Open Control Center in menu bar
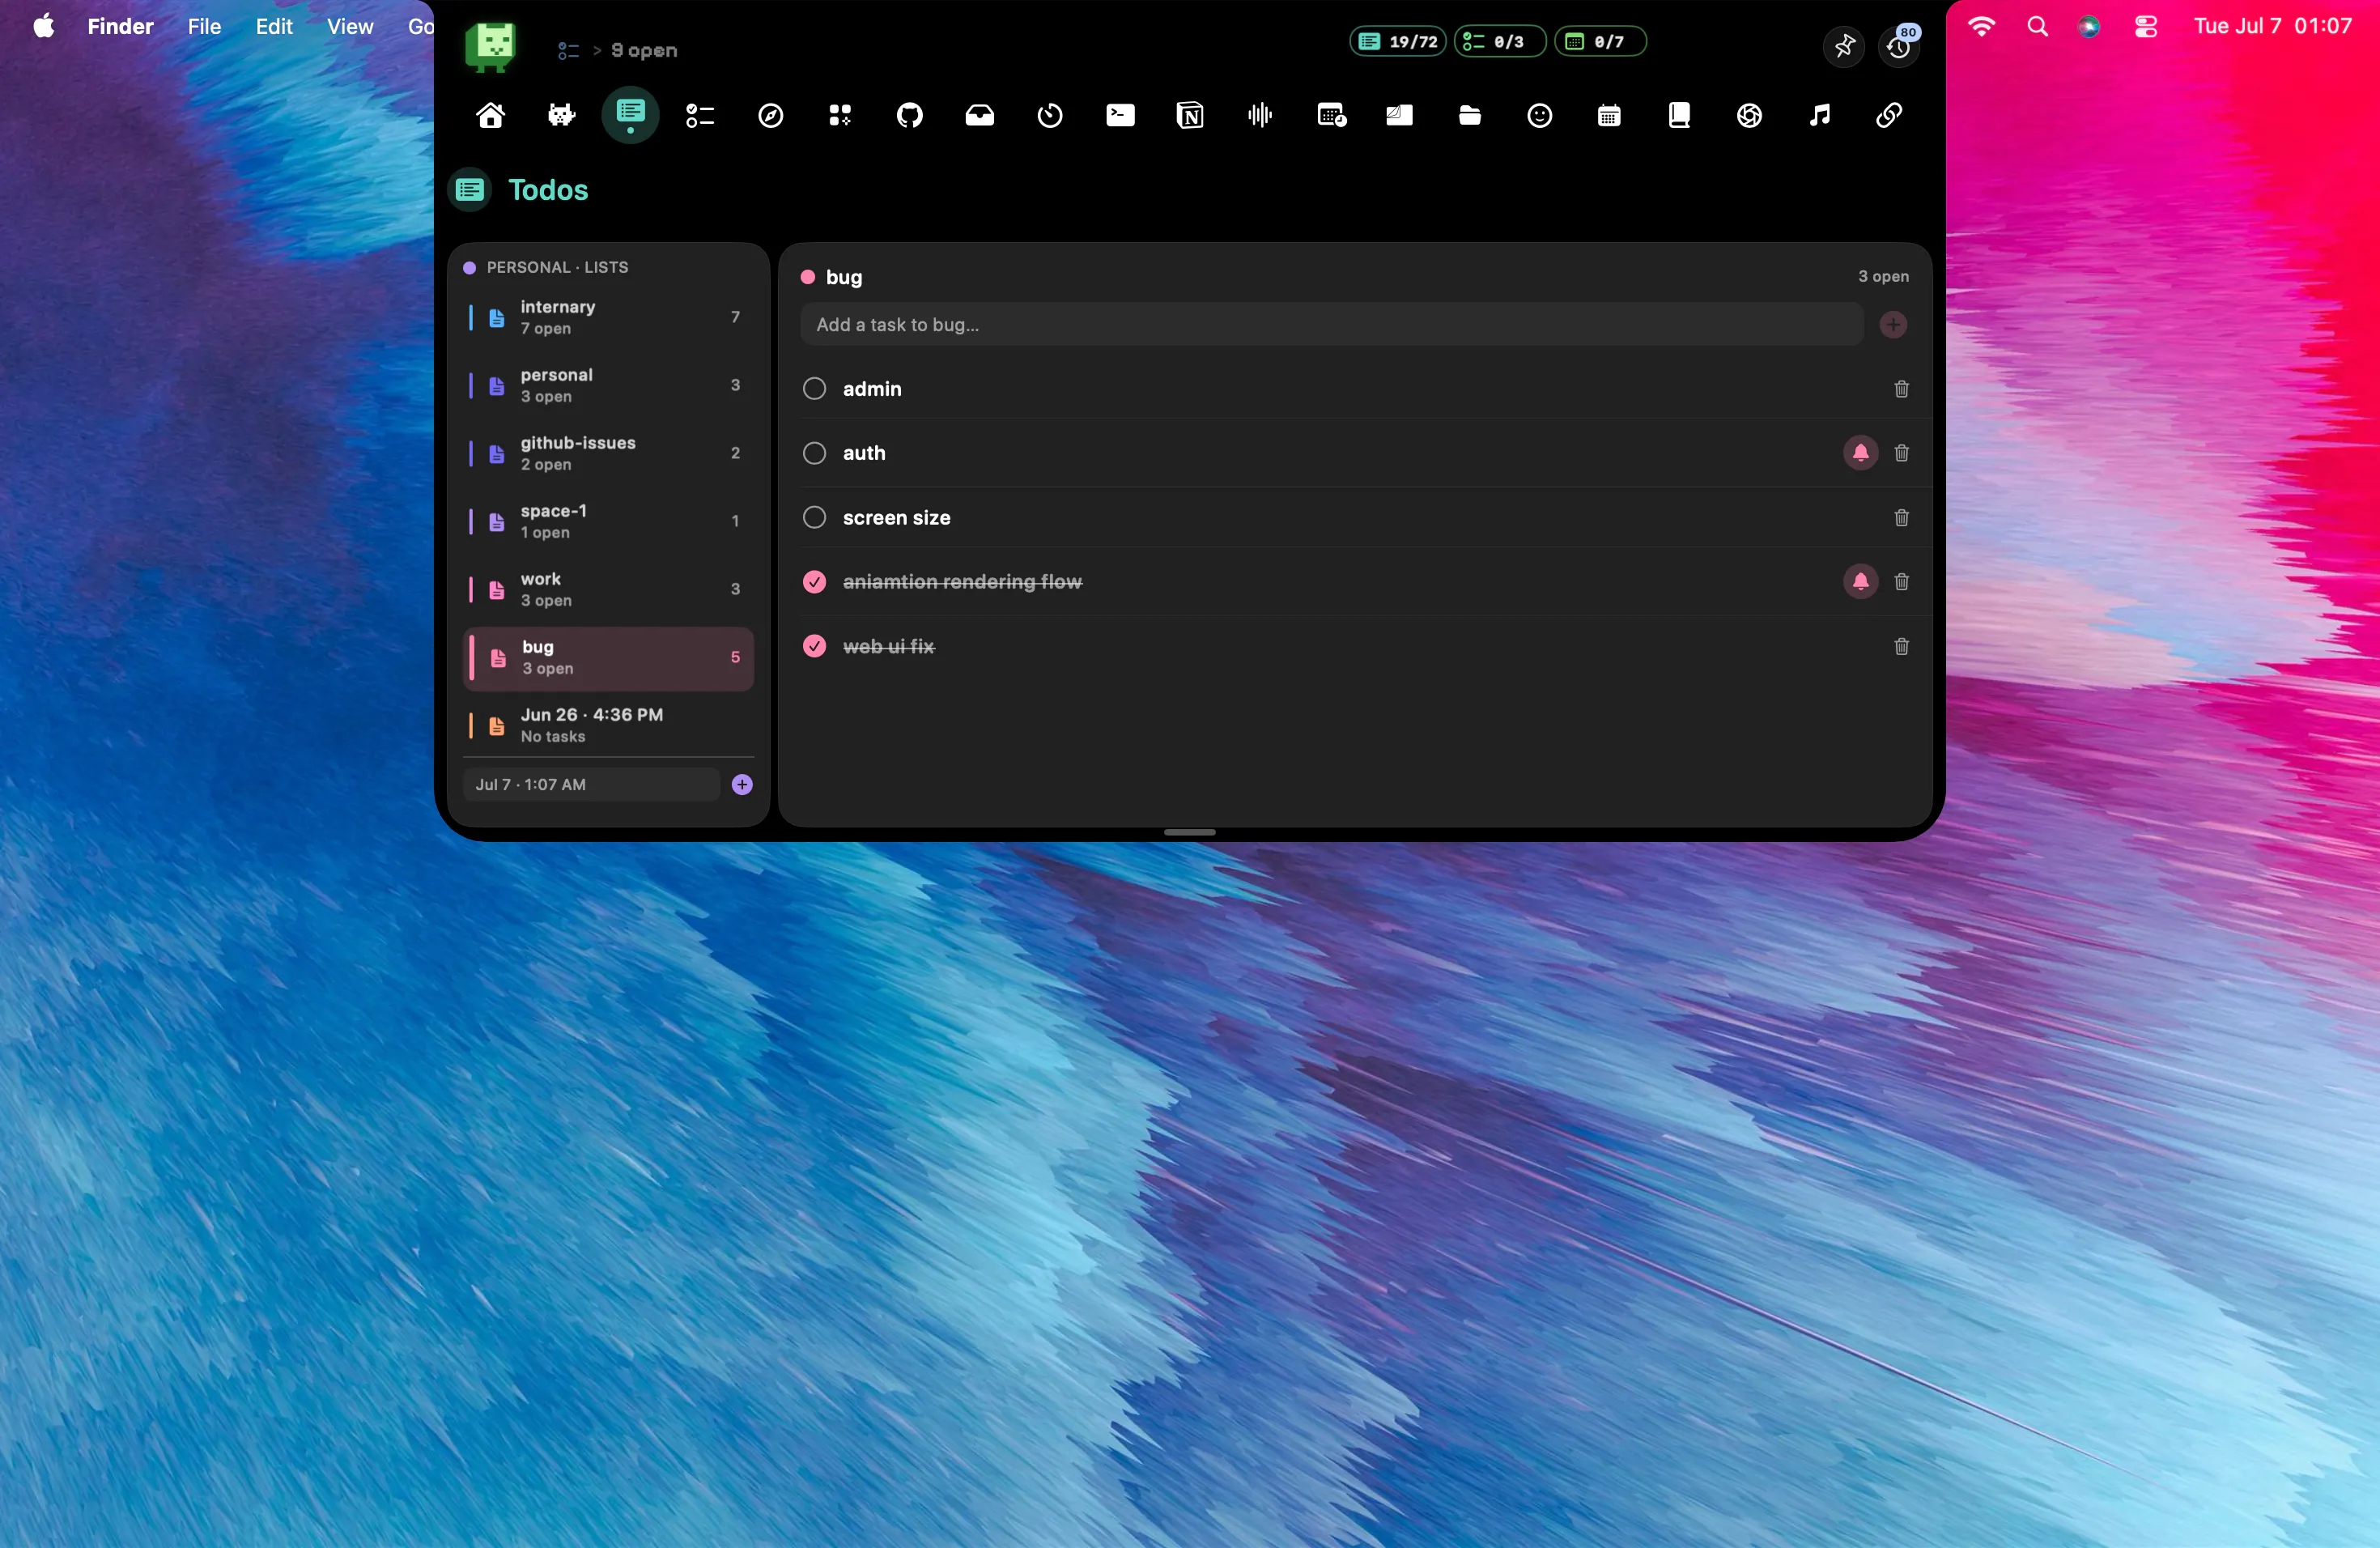2380x1548 pixels. [x=2146, y=26]
